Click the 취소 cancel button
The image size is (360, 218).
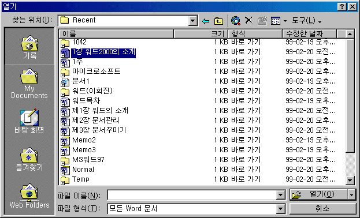tap(322, 209)
